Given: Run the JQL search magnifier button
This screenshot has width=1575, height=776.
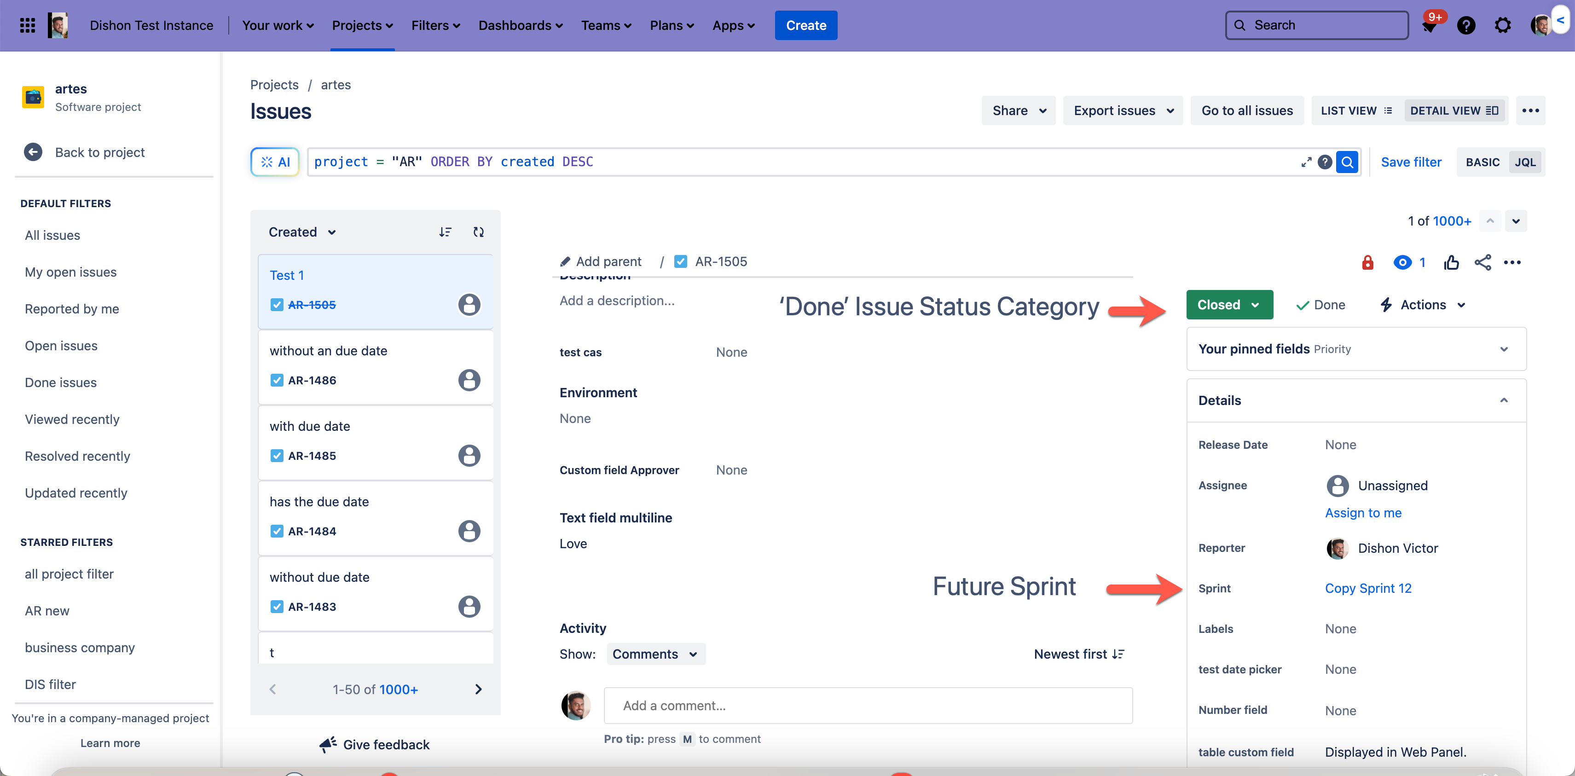Looking at the screenshot, I should [x=1347, y=162].
